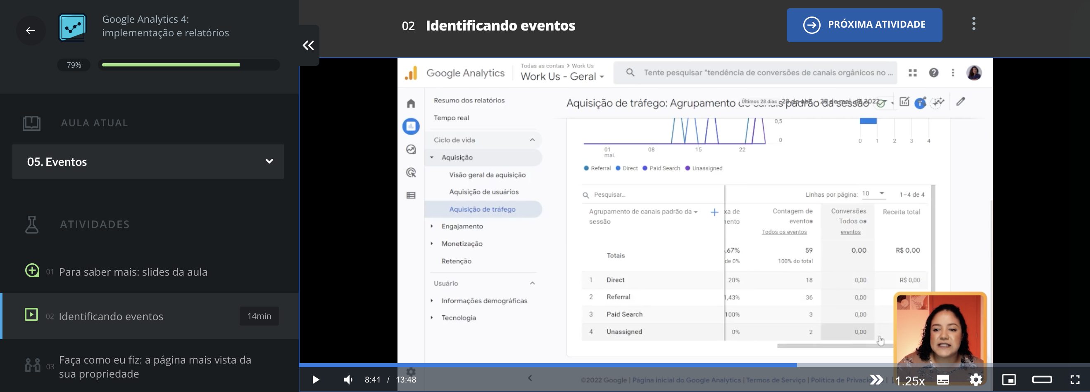1090x392 pixels.
Task: Click the edit comparisons chart icon
Action: [x=904, y=102]
